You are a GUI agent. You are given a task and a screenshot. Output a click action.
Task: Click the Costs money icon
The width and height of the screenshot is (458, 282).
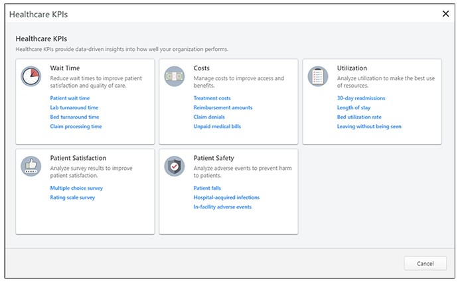(x=175, y=76)
